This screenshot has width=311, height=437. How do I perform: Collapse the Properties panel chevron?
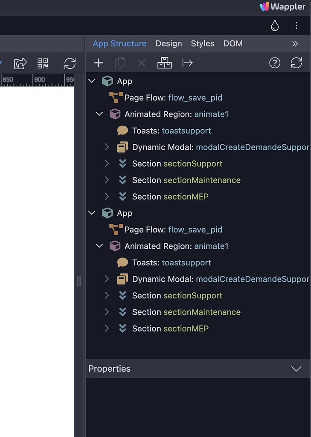coord(296,369)
